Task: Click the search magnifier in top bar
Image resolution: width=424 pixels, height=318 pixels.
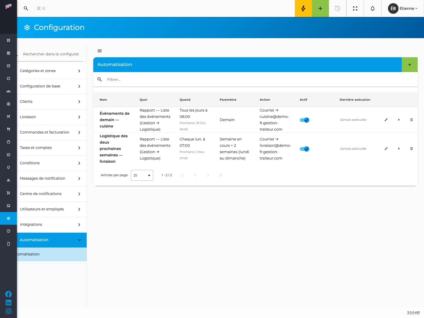Action: (26, 8)
